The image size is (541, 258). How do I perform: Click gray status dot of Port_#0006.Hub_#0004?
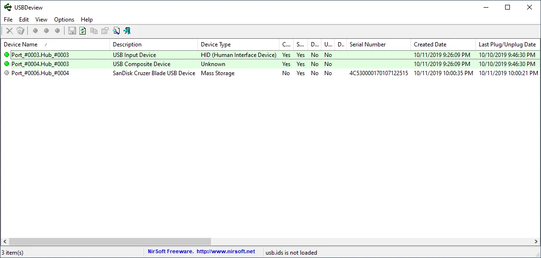tap(7, 73)
